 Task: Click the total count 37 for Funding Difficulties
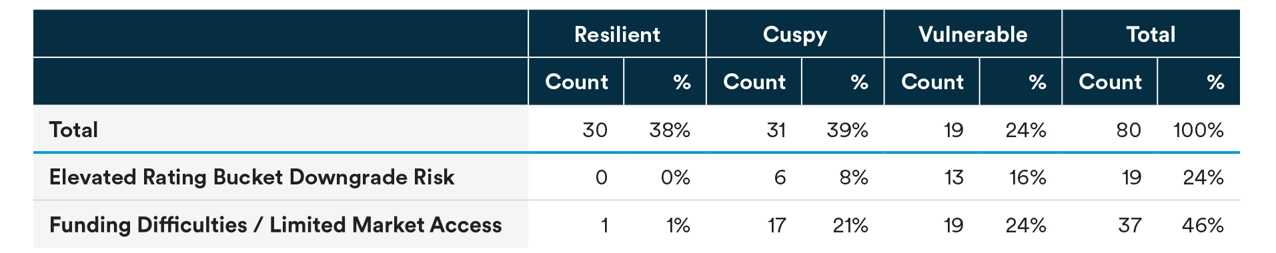pos(1130,225)
